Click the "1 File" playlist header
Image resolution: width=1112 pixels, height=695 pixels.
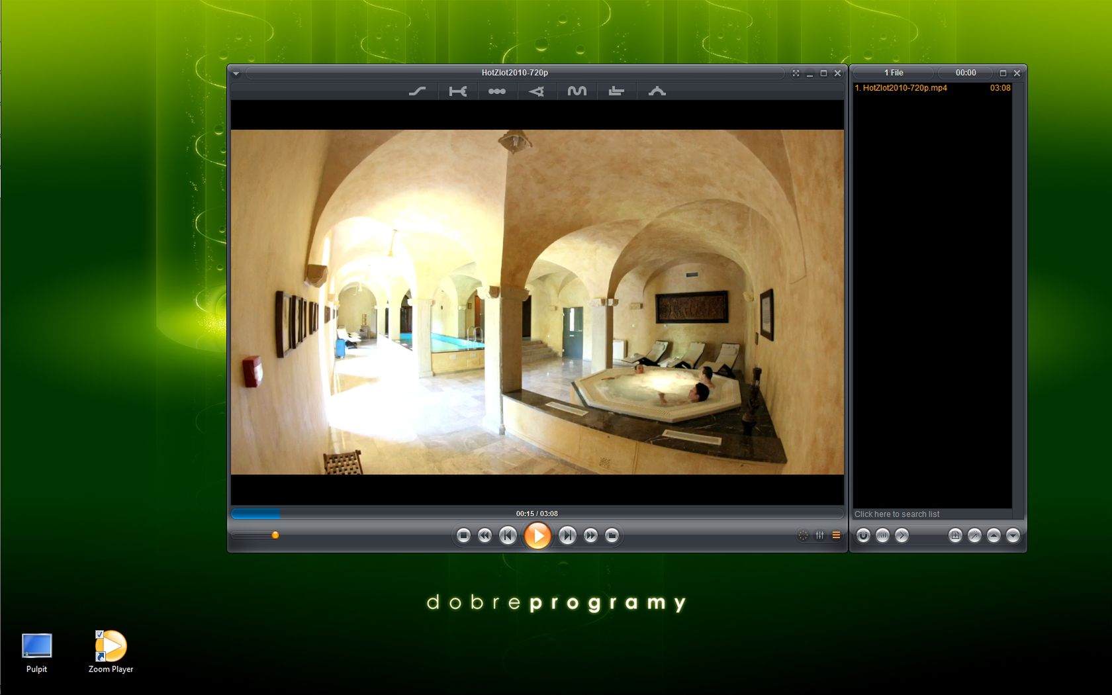[x=894, y=73]
